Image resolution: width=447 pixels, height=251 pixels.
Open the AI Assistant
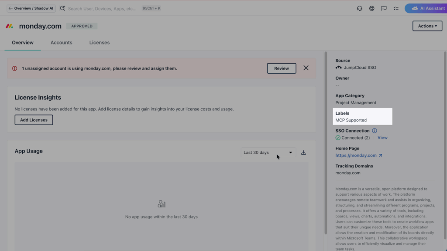(x=427, y=8)
